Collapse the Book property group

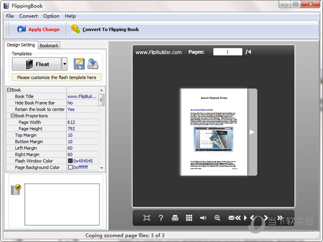[x=9, y=90]
